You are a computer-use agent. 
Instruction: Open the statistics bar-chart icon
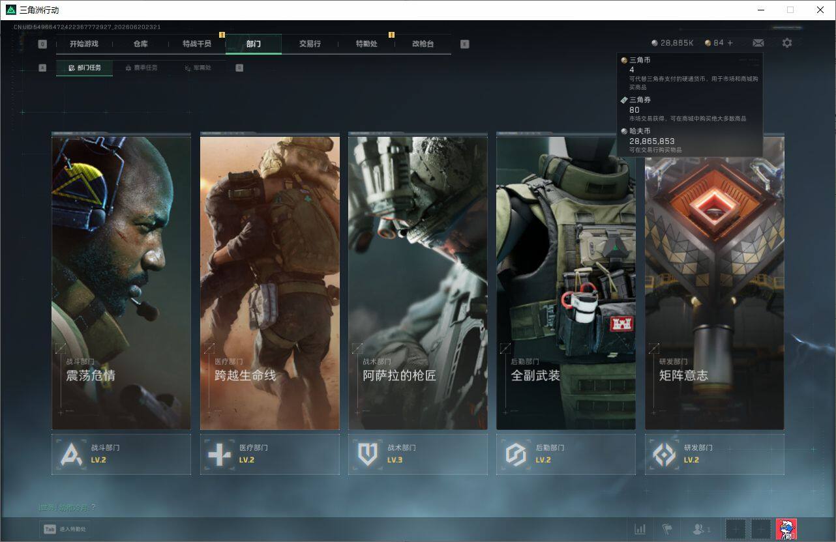[640, 529]
